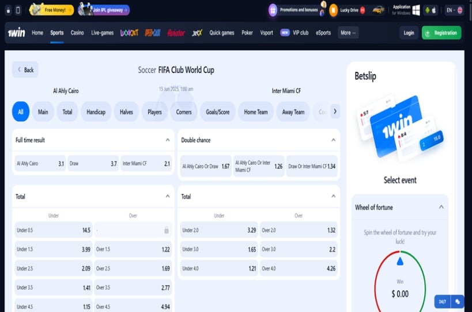Open the live chat icon
This screenshot has width=472, height=312.
click(458, 302)
